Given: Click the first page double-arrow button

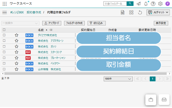Looking at the screenshot, I should pyautogui.click(x=138, y=79).
